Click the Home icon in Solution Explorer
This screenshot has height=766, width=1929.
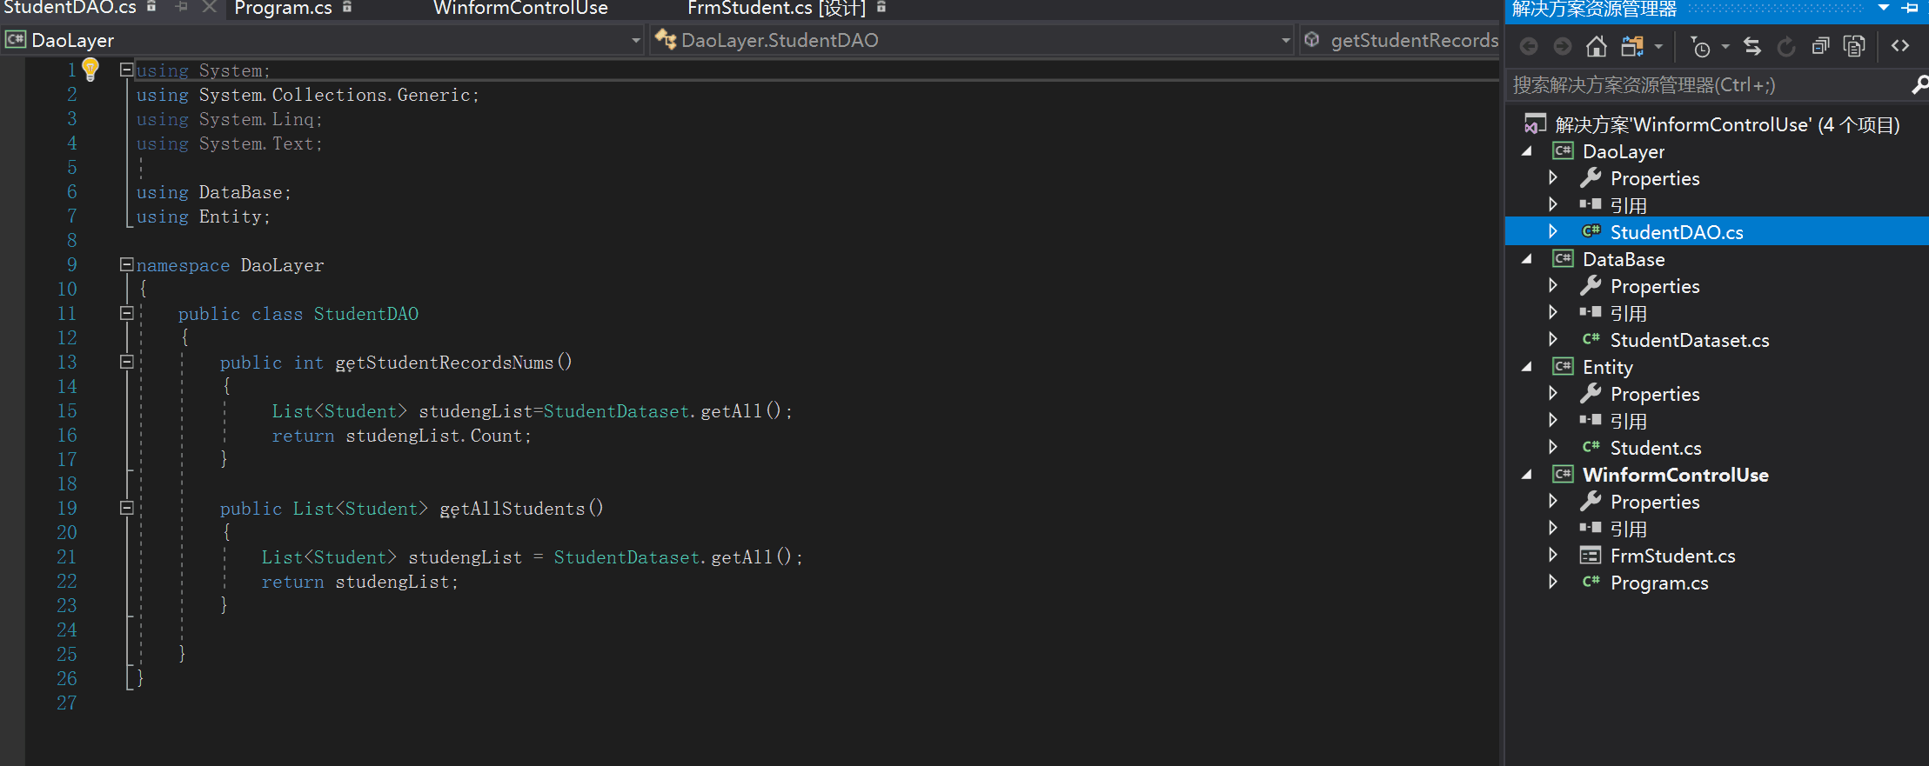(x=1597, y=46)
